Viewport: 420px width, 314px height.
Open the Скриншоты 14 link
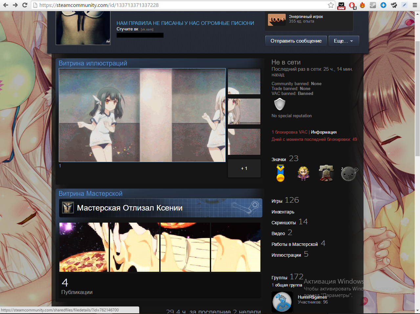(289, 222)
